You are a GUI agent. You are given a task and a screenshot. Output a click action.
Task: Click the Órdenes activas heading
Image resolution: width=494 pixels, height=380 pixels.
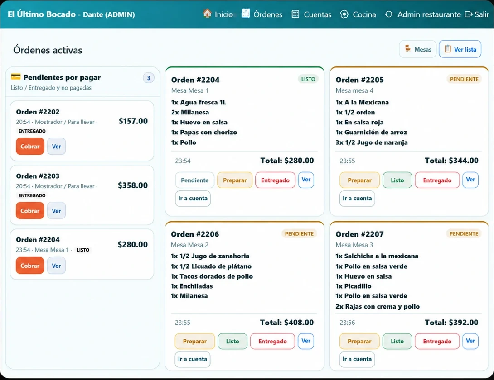coord(48,50)
